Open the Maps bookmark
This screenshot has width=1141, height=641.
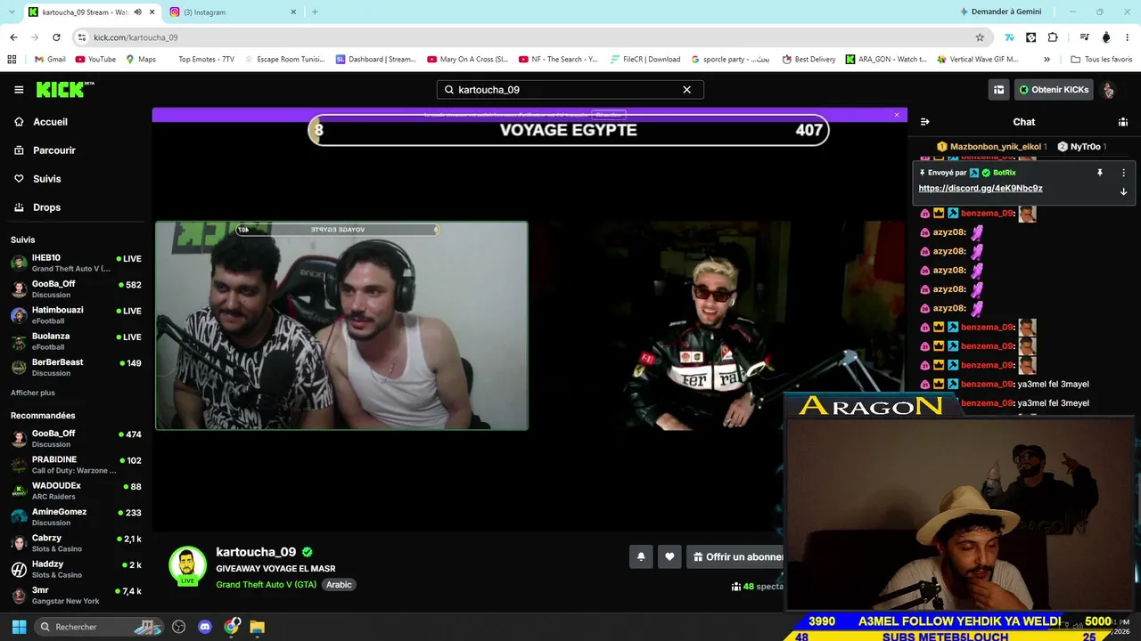click(x=141, y=60)
